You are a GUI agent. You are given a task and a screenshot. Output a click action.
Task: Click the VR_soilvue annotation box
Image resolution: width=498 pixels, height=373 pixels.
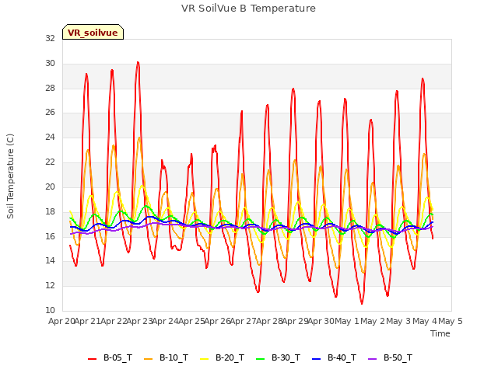(93, 32)
